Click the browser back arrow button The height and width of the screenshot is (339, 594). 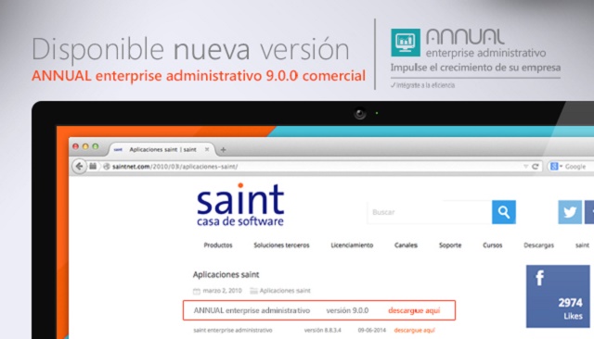tap(79, 167)
